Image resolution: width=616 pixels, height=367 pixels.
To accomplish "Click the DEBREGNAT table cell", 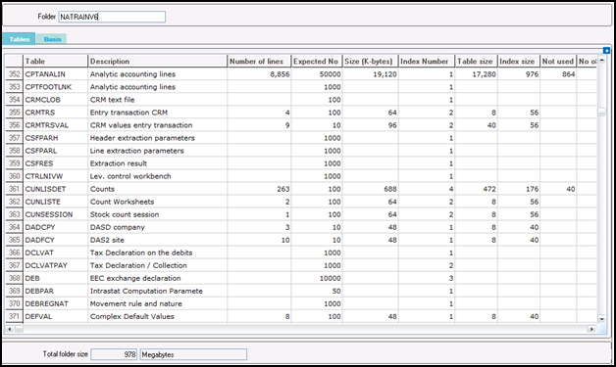I will (55, 303).
